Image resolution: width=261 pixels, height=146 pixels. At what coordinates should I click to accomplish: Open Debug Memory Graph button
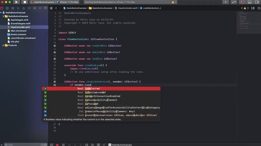93,145
